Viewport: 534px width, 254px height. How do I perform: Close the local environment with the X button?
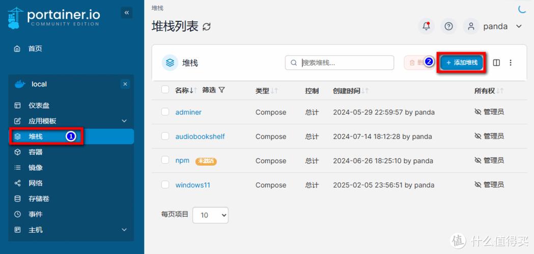(125, 84)
